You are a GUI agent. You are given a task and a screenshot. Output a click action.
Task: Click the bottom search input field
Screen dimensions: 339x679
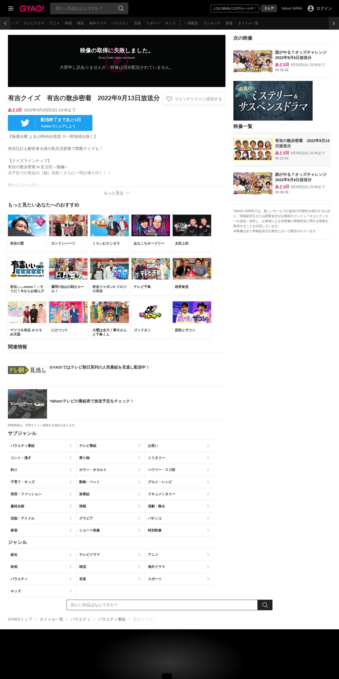tap(162, 605)
